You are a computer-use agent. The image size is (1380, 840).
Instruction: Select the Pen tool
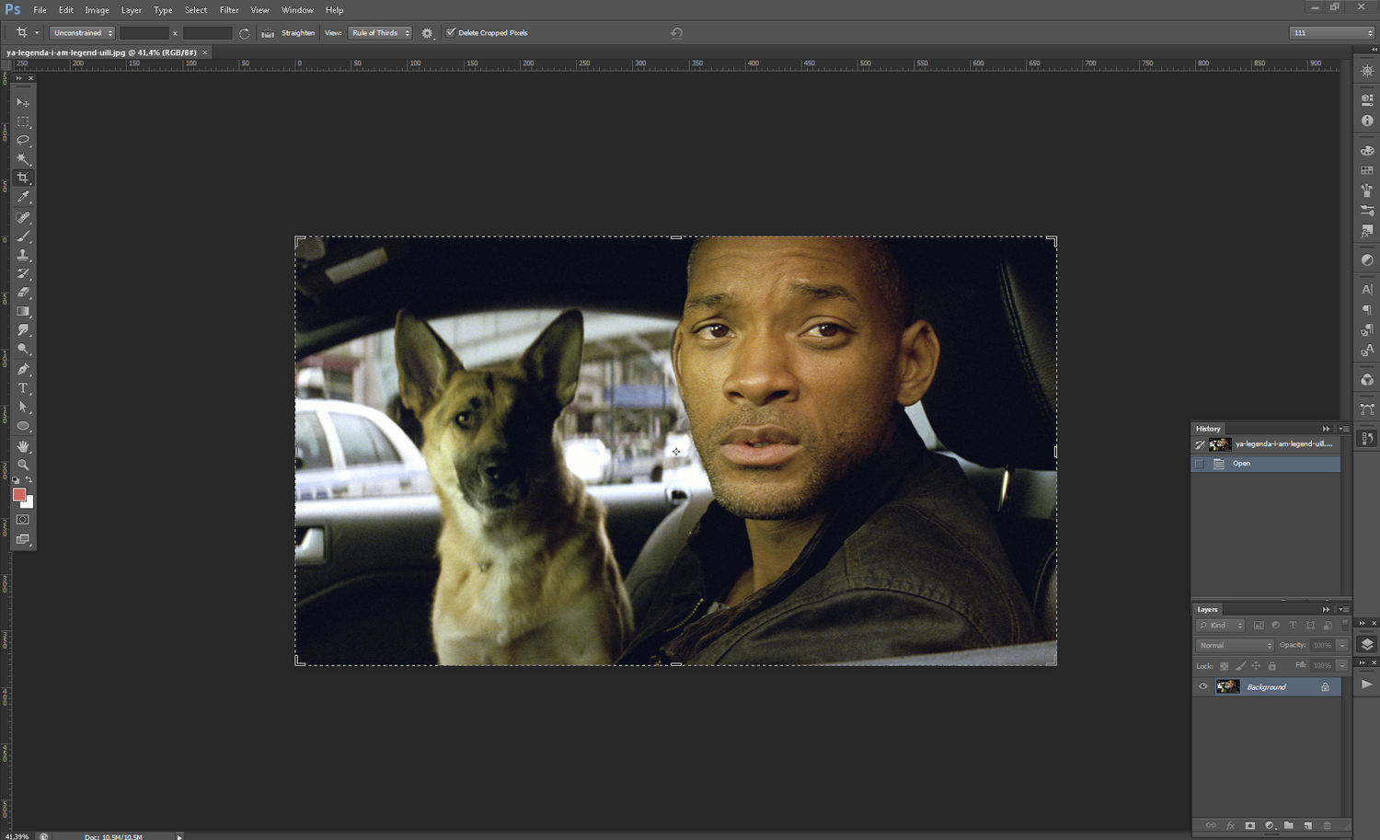pos(23,369)
